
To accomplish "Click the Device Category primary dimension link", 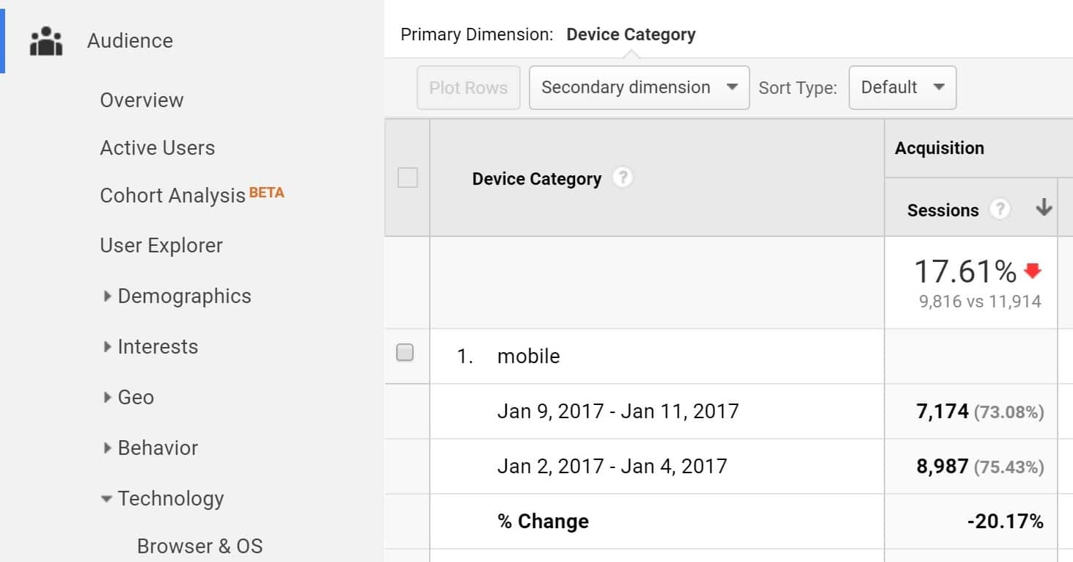I will (x=631, y=34).
